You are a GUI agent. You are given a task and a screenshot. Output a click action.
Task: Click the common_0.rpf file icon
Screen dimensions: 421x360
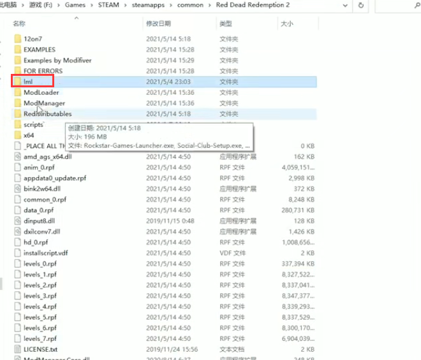[x=18, y=199]
